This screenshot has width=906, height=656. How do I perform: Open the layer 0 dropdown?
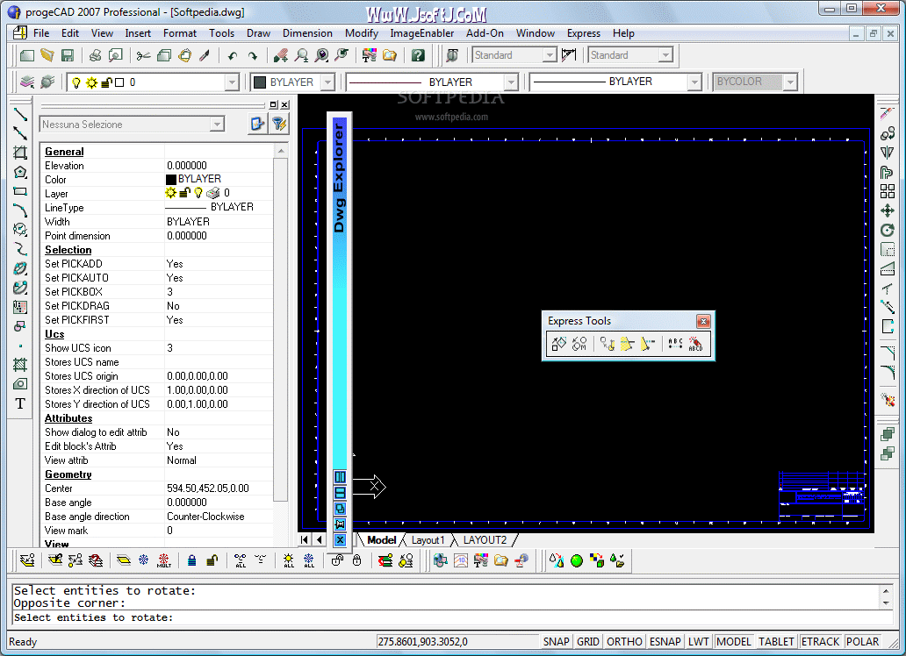click(x=232, y=82)
